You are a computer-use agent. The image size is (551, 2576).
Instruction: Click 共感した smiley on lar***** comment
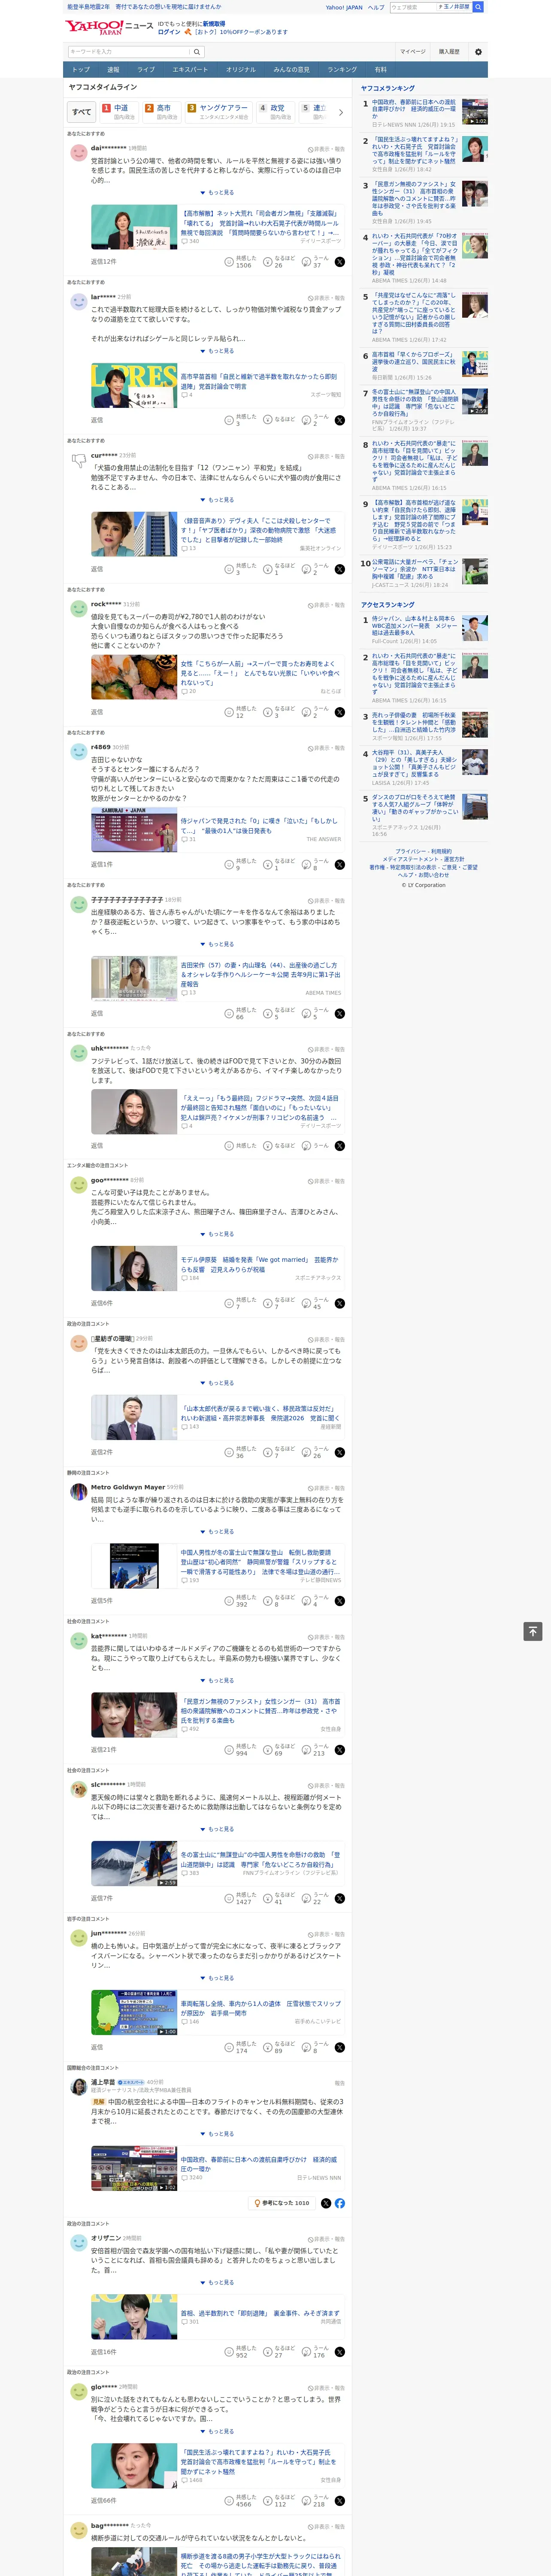click(229, 420)
